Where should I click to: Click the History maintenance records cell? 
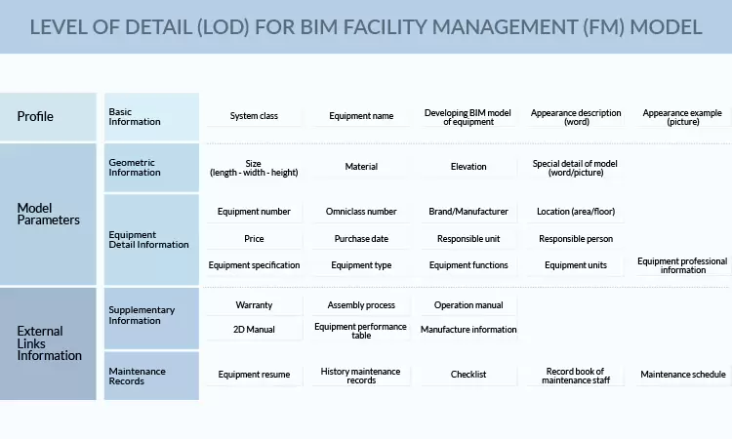[361, 376]
